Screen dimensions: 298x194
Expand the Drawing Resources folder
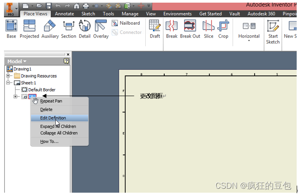tap(8, 76)
